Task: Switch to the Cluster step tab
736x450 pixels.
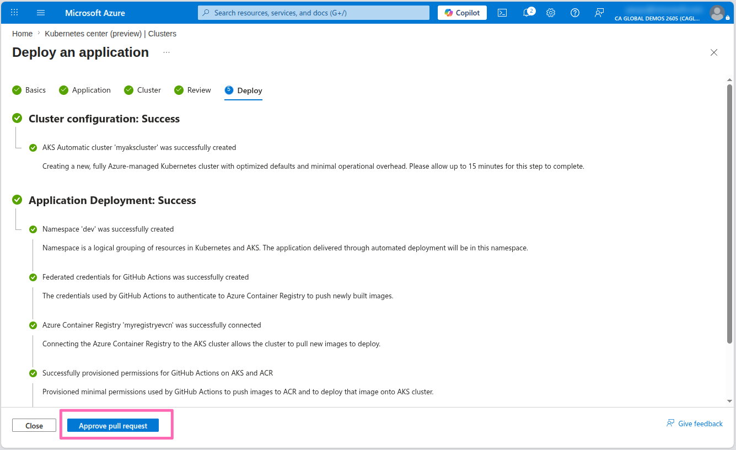Action: [142, 90]
